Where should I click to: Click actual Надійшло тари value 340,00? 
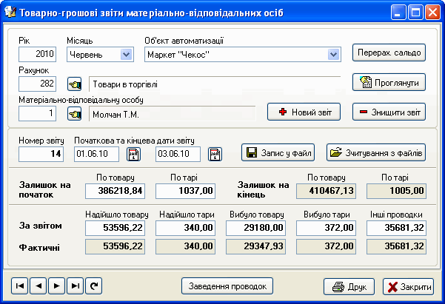pyautogui.click(x=185, y=247)
